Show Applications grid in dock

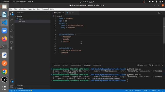pos(4,88)
